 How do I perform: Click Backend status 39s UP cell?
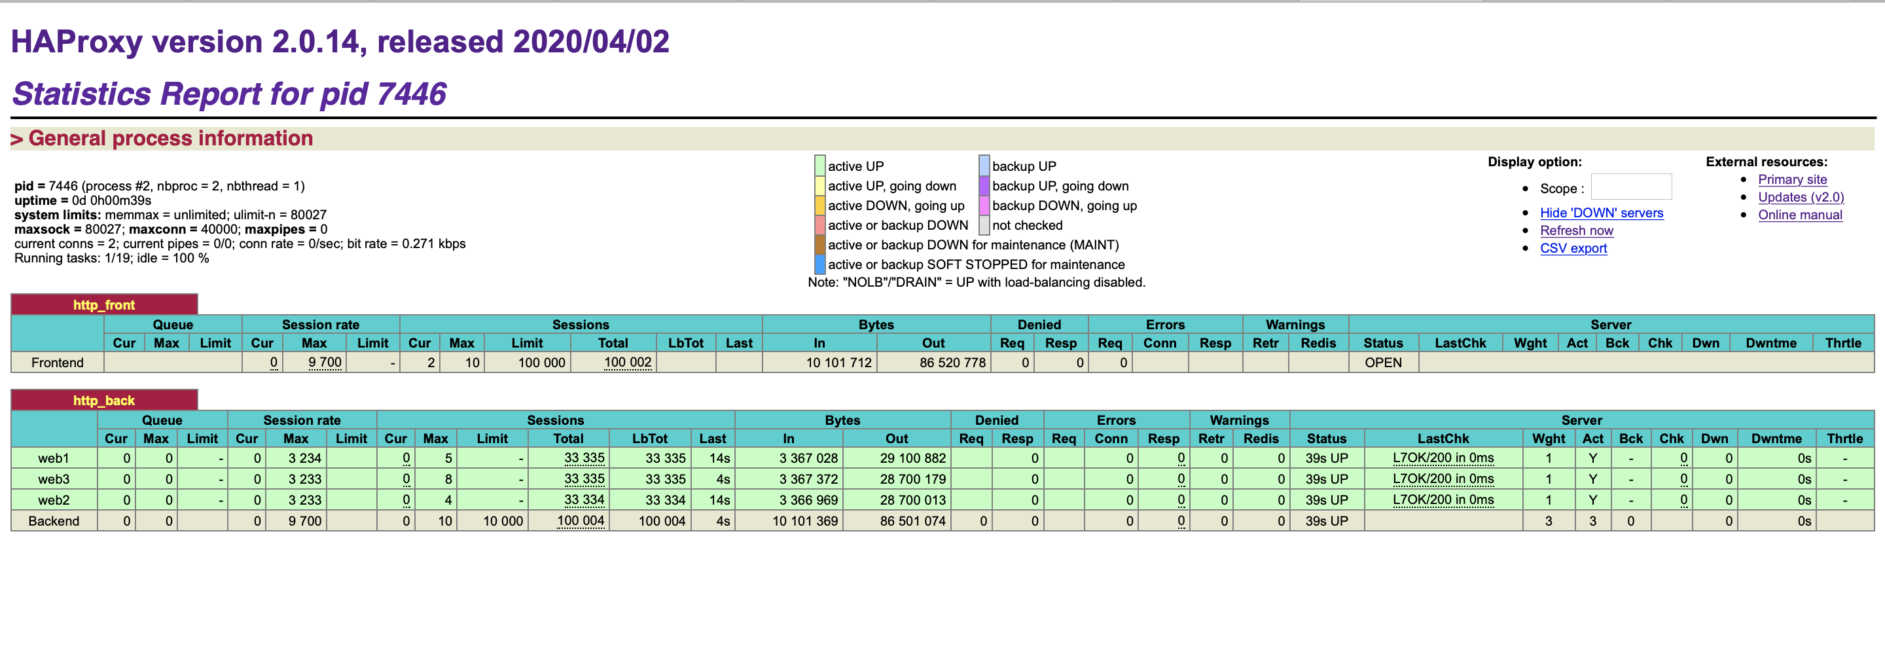point(1327,521)
